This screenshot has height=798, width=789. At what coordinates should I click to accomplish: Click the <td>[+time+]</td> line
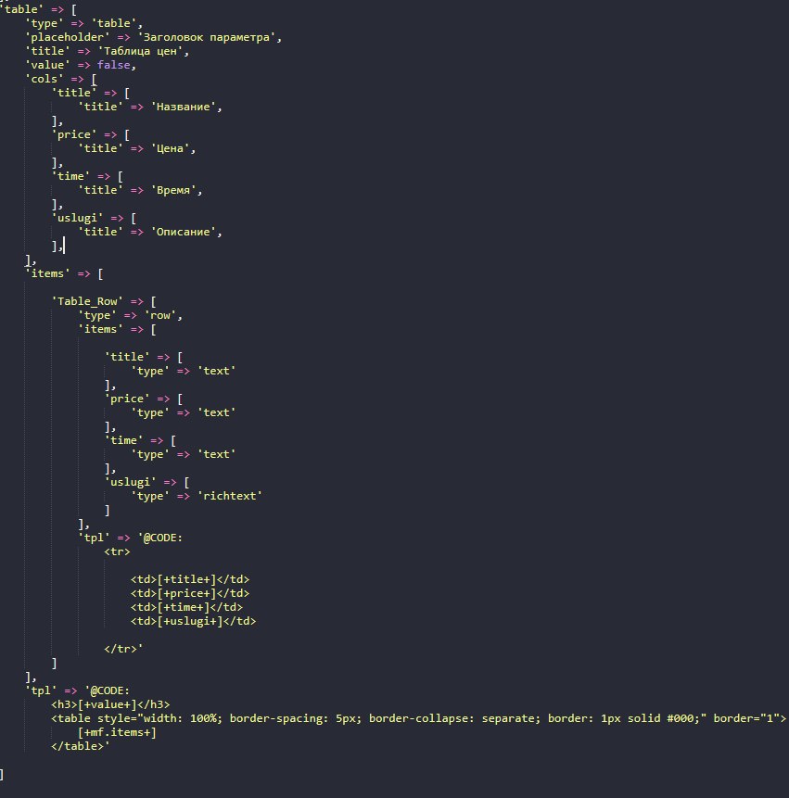click(186, 607)
